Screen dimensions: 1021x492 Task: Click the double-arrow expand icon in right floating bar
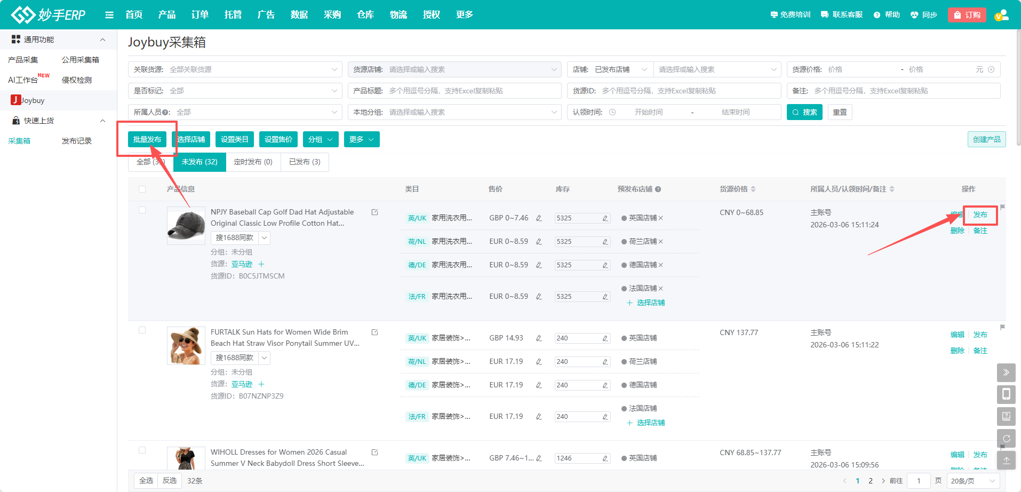click(1006, 372)
